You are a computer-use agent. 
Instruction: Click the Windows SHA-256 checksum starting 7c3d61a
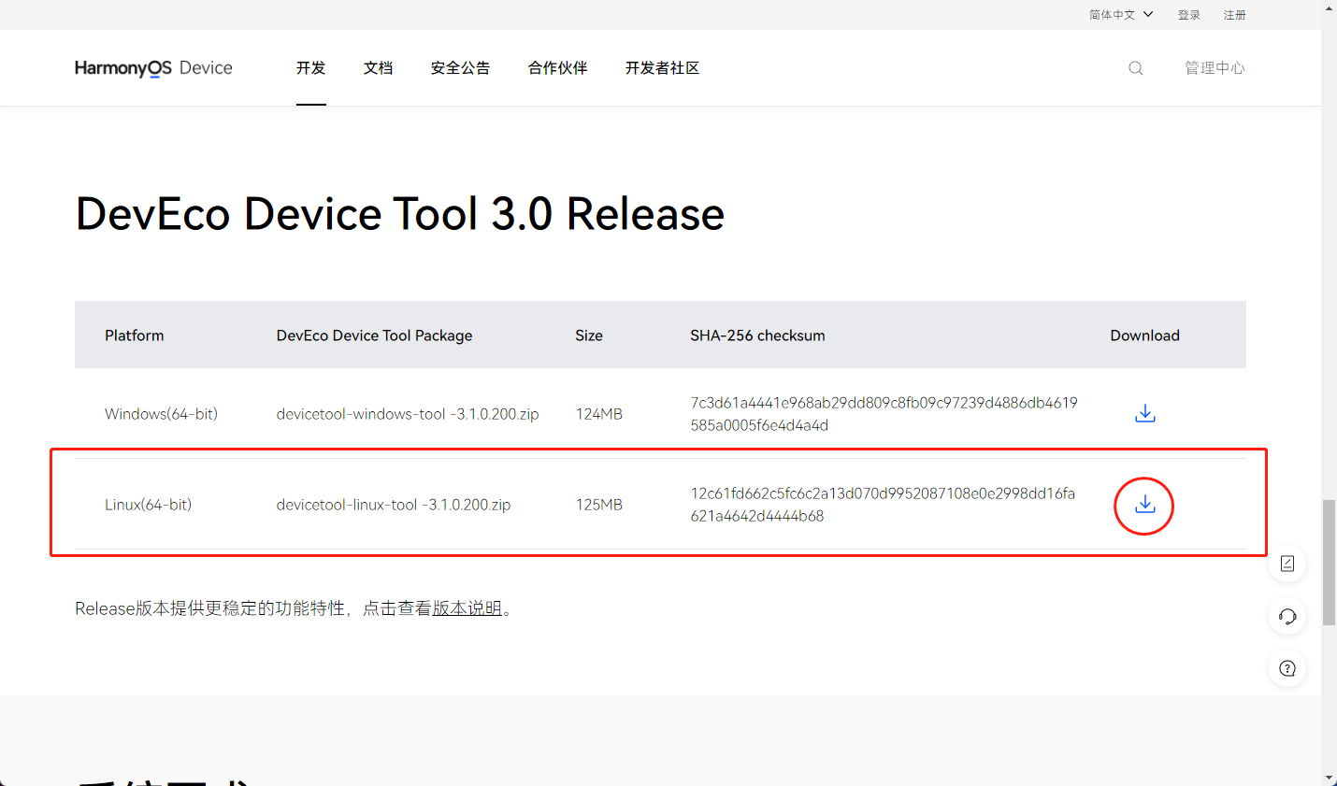pos(884,414)
